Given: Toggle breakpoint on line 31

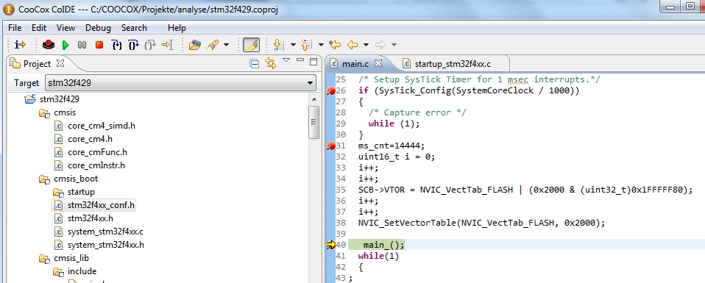Looking at the screenshot, I should (x=331, y=146).
